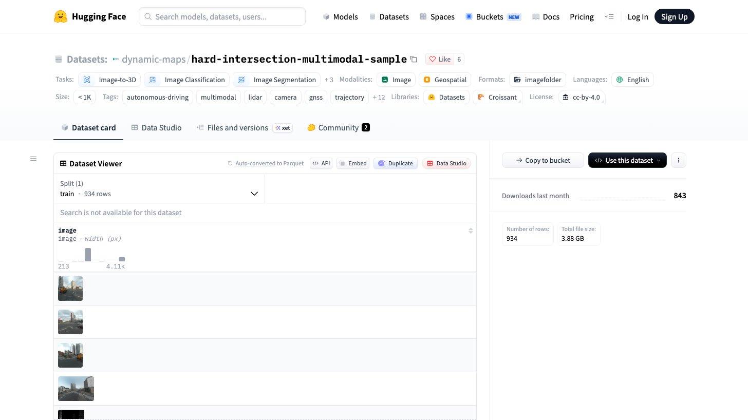Copy dataset name with the copy icon
Image resolution: width=748 pixels, height=420 pixels.
(414, 60)
